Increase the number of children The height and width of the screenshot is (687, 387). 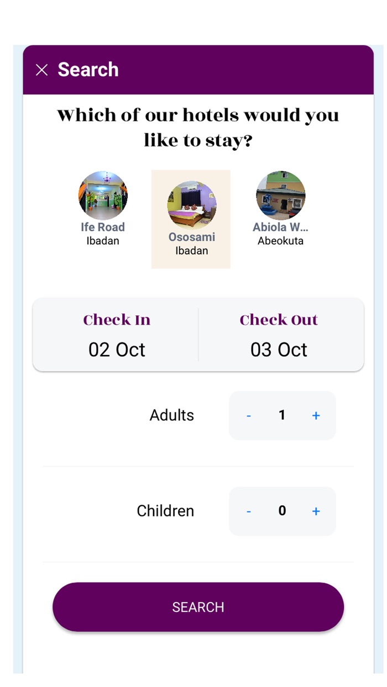[316, 511]
